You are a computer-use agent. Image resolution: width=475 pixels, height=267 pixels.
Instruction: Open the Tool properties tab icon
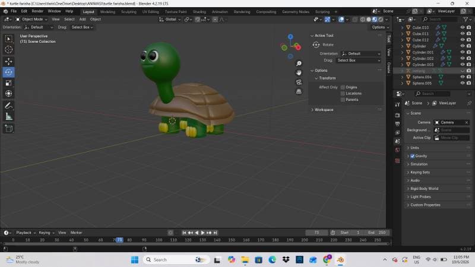pos(397,104)
